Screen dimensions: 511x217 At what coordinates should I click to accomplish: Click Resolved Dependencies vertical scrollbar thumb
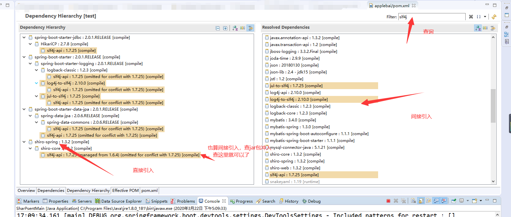point(493,106)
